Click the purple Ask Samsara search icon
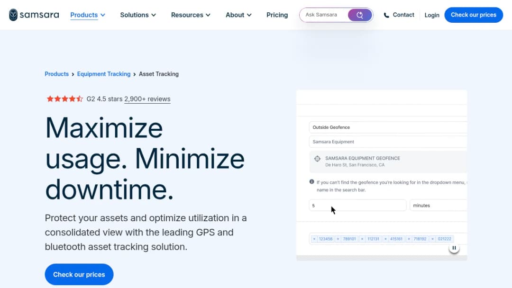The image size is (512, 288). pyautogui.click(x=359, y=15)
